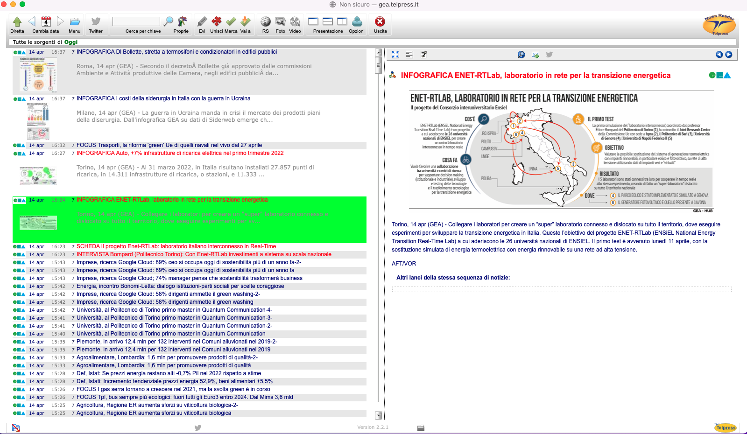Toggle Marca checkmark on selected news
The height and width of the screenshot is (434, 747).
(231, 22)
